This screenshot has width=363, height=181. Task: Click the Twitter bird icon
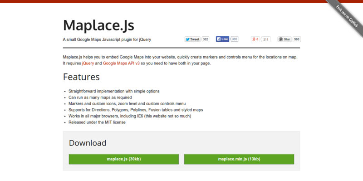[188, 39]
